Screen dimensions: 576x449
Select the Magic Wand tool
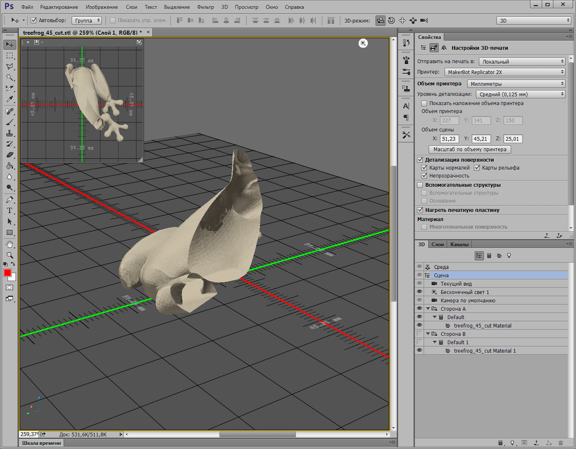[10, 77]
